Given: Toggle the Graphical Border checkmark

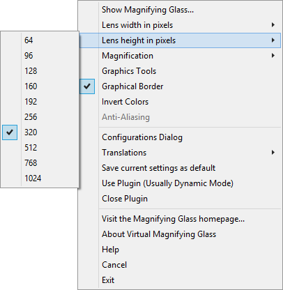Looking at the screenshot, I should [x=87, y=86].
